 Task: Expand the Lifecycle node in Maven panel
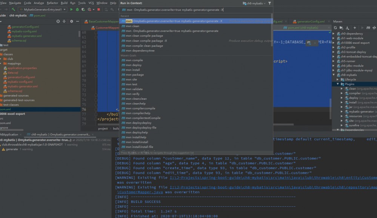pyautogui.click(x=337, y=79)
